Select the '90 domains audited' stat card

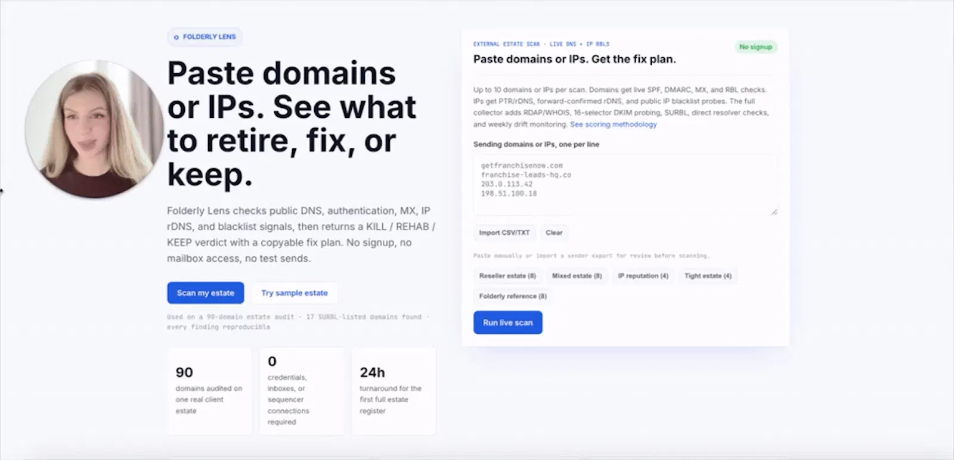tap(209, 391)
